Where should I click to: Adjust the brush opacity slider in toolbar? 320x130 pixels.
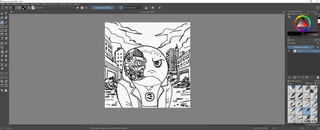coord(103,8)
